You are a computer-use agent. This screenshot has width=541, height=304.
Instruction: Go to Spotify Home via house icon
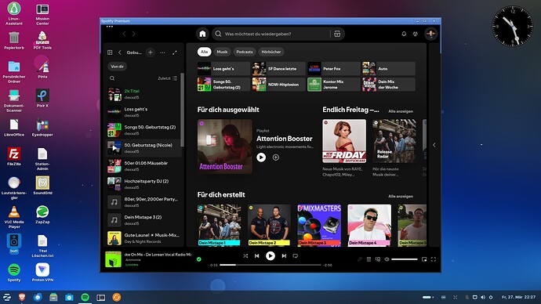[x=202, y=34]
